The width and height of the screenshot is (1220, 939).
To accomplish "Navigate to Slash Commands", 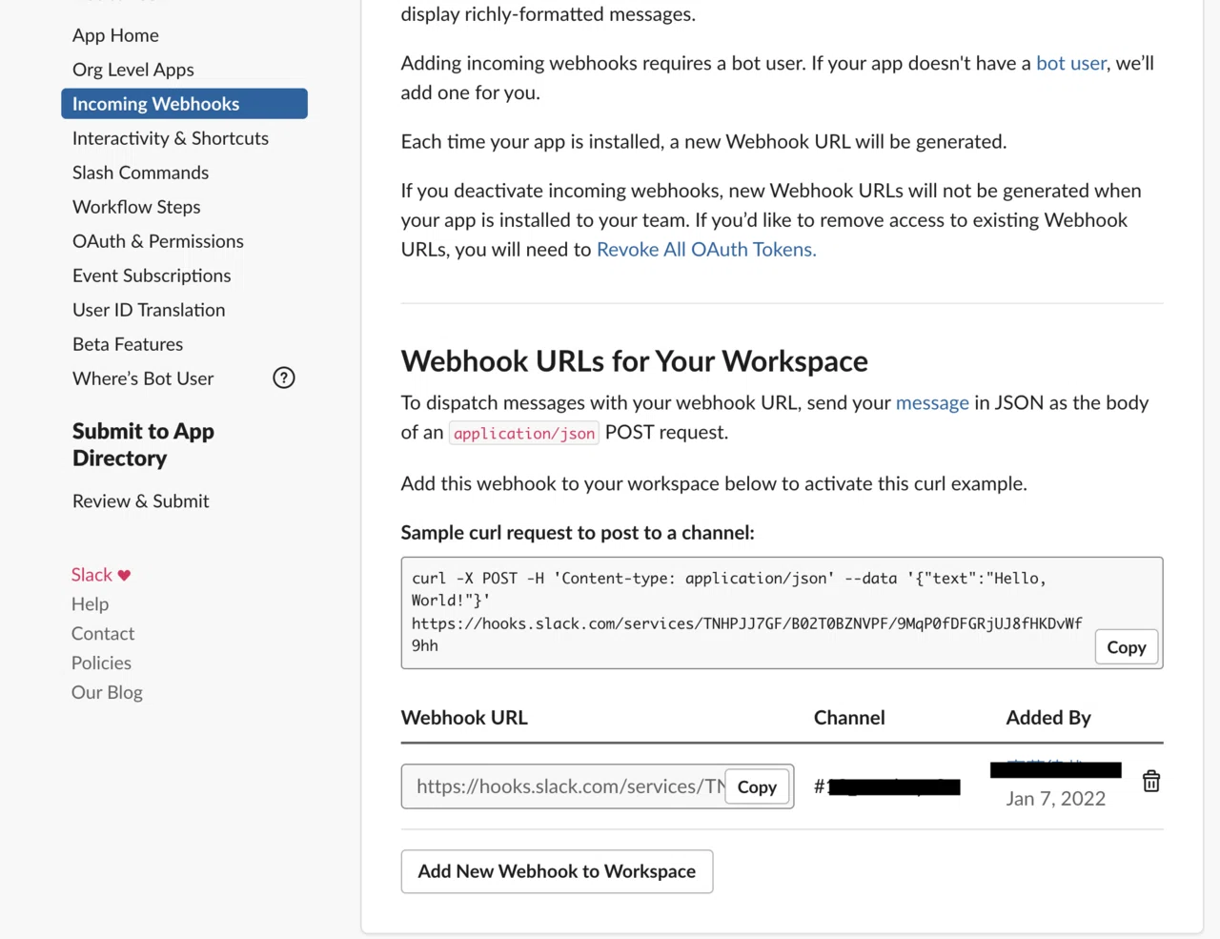I will [140, 173].
